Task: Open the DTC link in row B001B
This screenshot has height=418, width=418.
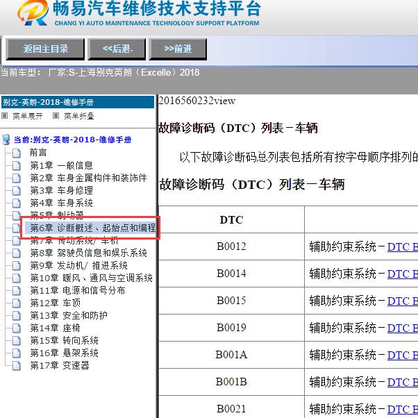Action: point(403,383)
